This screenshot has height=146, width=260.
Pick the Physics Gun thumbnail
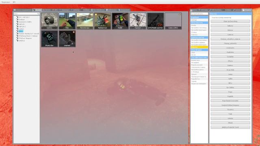(50, 39)
